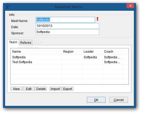Click the Export button
141x113 pixels.
tap(68, 89)
